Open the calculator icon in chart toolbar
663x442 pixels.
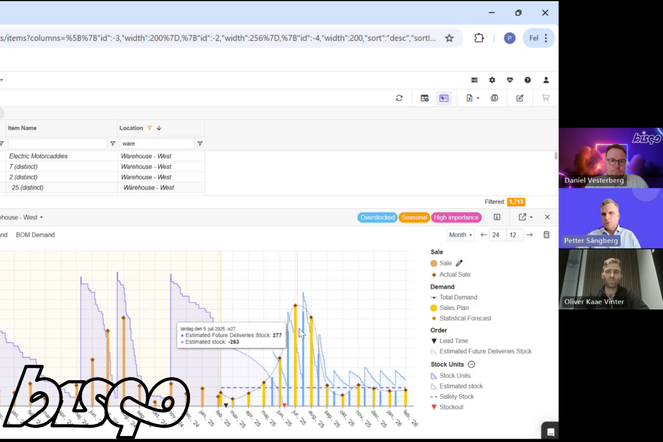pyautogui.click(x=546, y=235)
